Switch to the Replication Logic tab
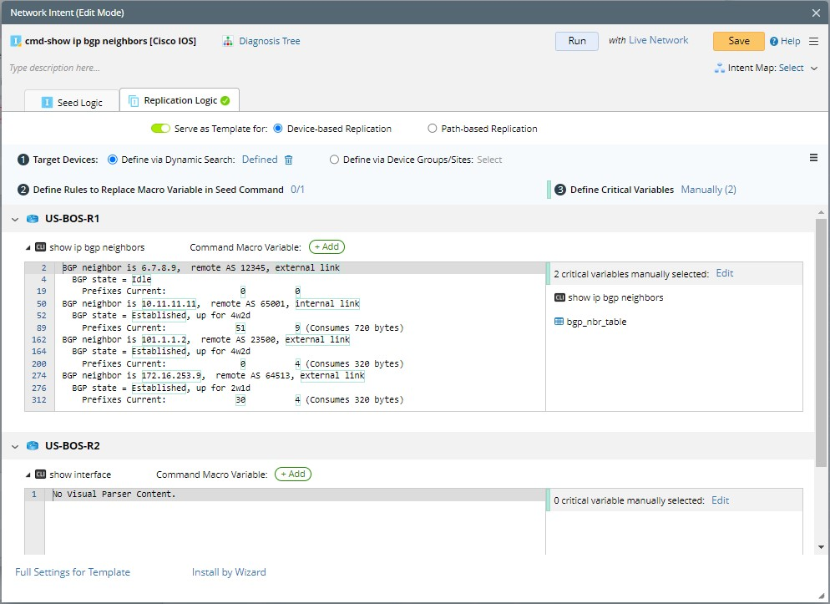The height and width of the screenshot is (604, 830). pyautogui.click(x=180, y=100)
